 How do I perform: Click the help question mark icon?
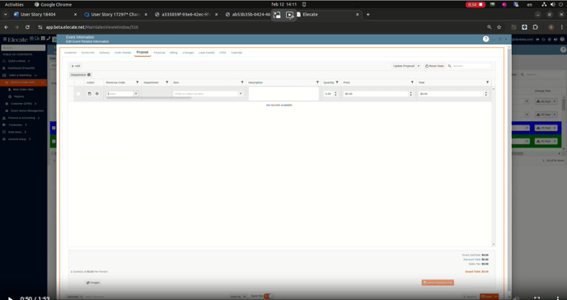point(486,39)
